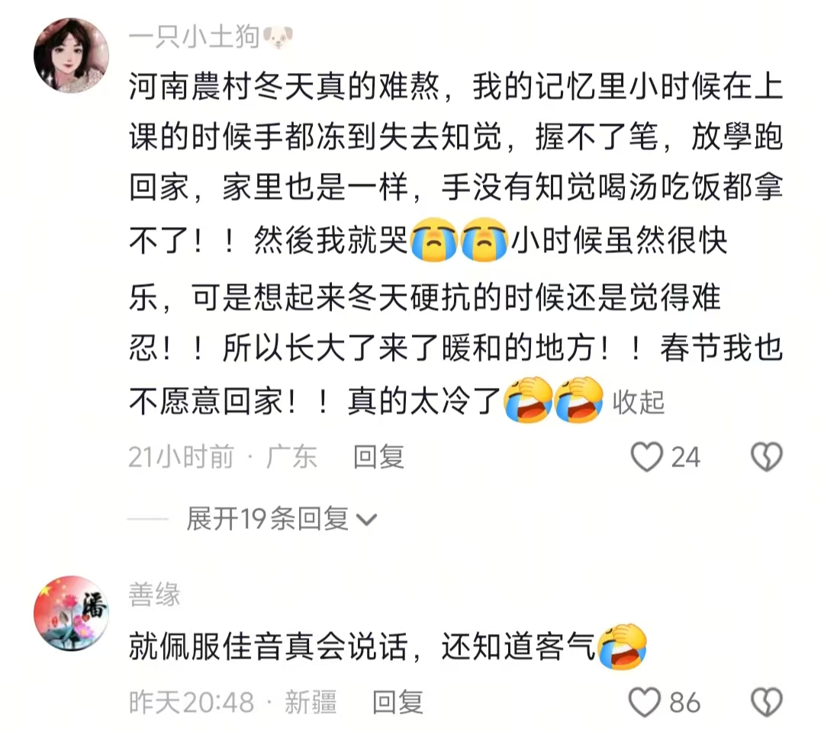Reply to 善缘 via 回复
This screenshot has width=824, height=731.
point(398,703)
